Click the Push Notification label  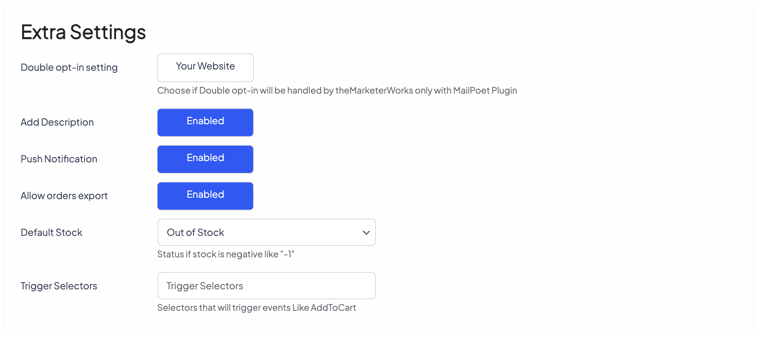(x=59, y=159)
